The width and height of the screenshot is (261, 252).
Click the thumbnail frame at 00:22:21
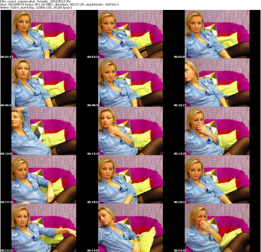pos(44,228)
